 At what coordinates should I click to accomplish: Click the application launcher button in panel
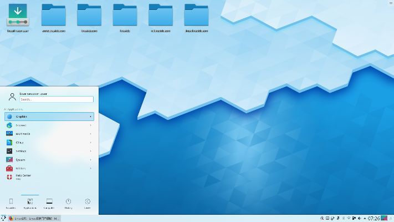pyautogui.click(x=3, y=218)
